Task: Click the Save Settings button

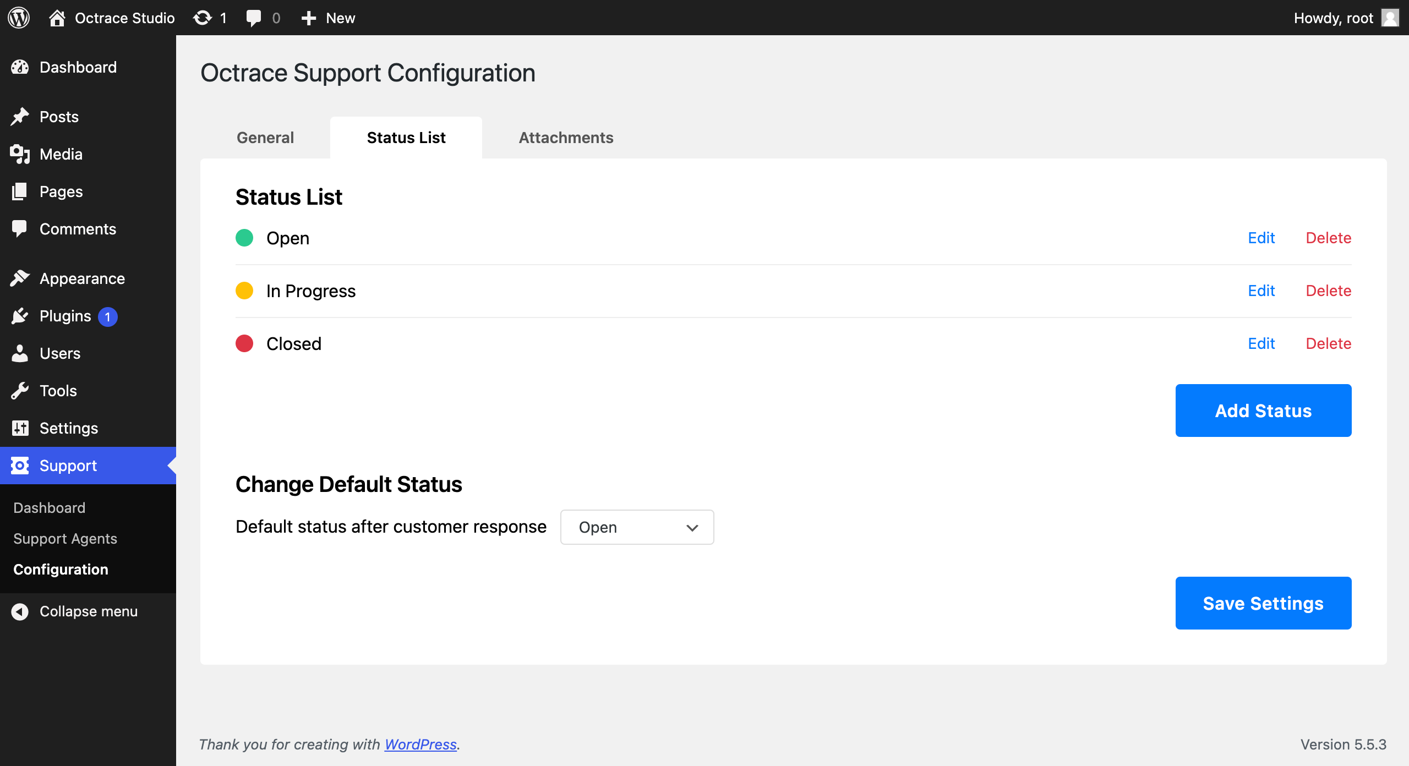Action: click(x=1263, y=603)
